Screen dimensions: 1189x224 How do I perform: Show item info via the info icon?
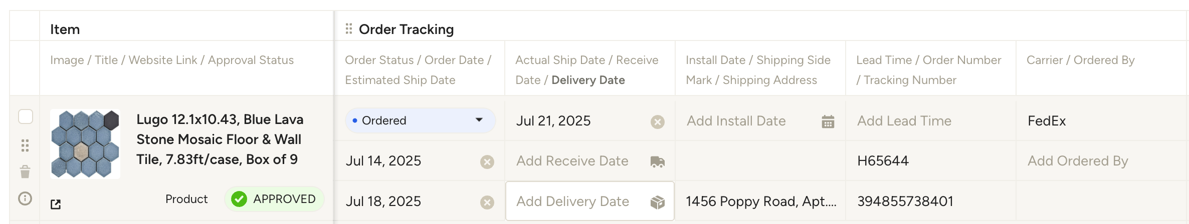(25, 198)
